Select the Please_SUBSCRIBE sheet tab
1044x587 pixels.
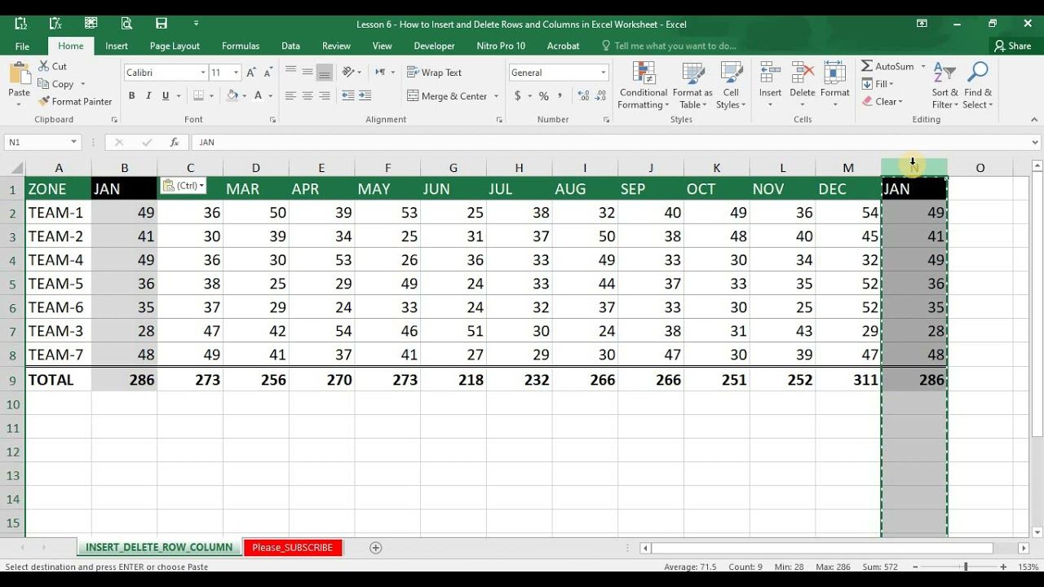click(292, 547)
